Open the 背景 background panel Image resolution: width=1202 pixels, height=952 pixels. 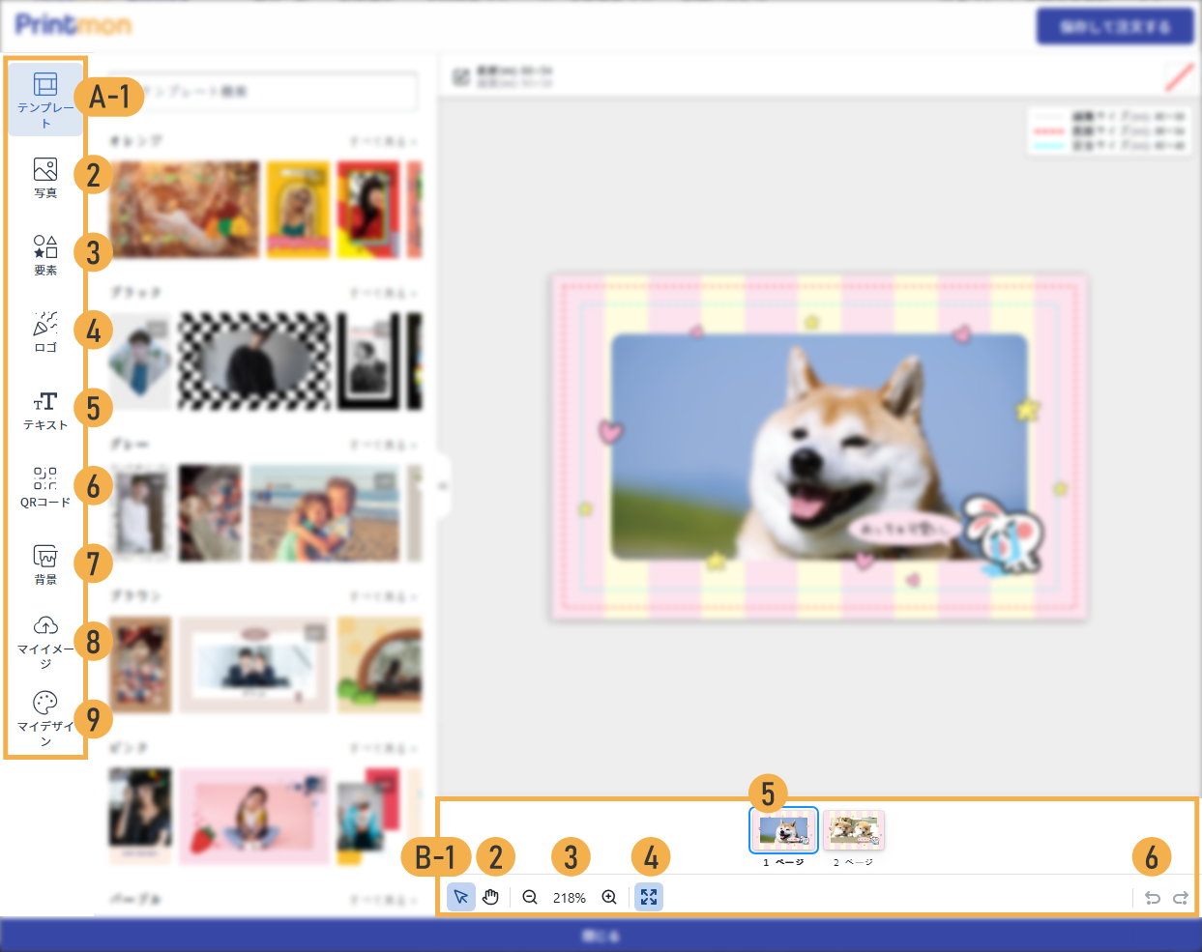[x=45, y=564]
